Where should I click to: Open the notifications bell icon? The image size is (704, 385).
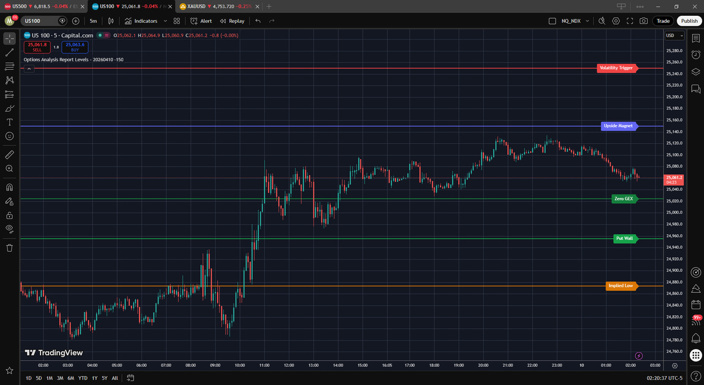click(696, 338)
